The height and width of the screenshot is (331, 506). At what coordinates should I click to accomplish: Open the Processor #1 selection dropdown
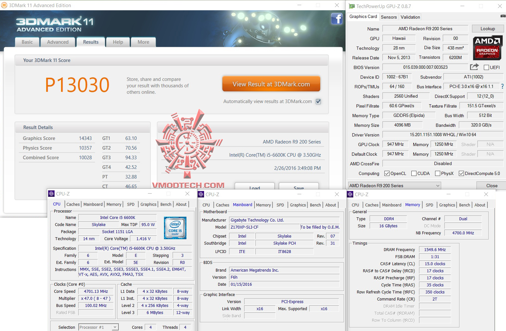pyautogui.click(x=99, y=327)
